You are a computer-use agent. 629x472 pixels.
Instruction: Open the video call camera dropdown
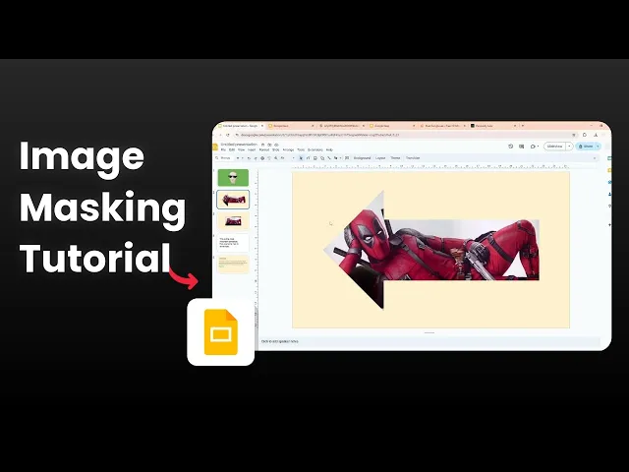(534, 147)
